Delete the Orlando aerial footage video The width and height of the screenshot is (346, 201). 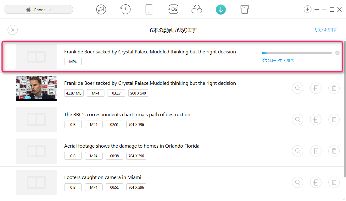point(334,151)
